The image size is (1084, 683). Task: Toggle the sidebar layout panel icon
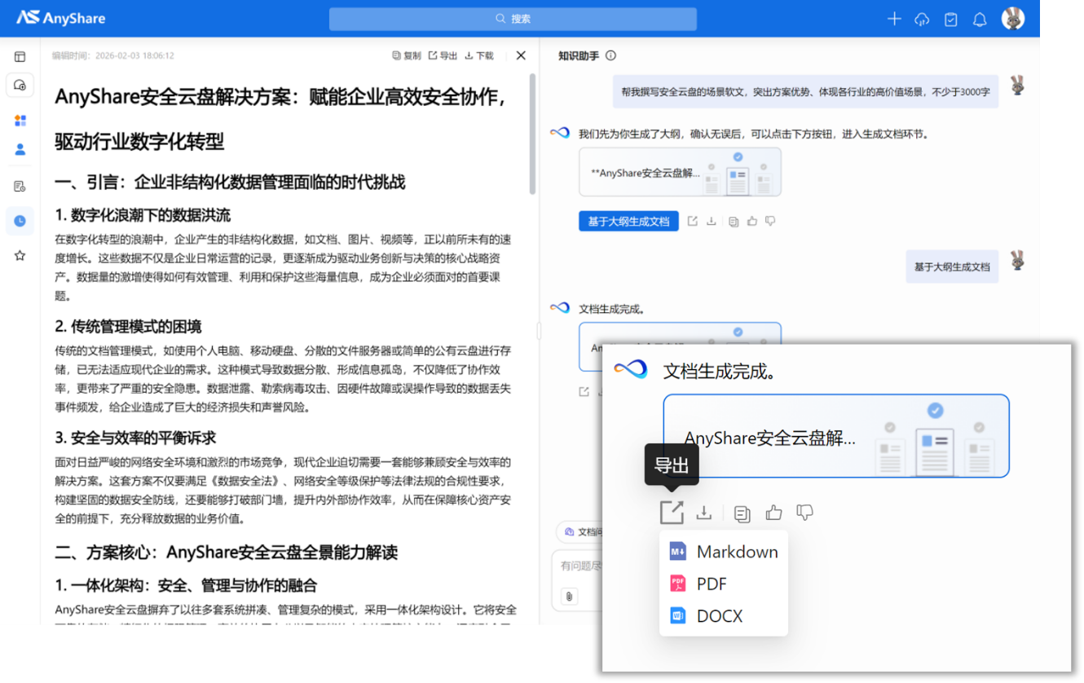coord(20,56)
